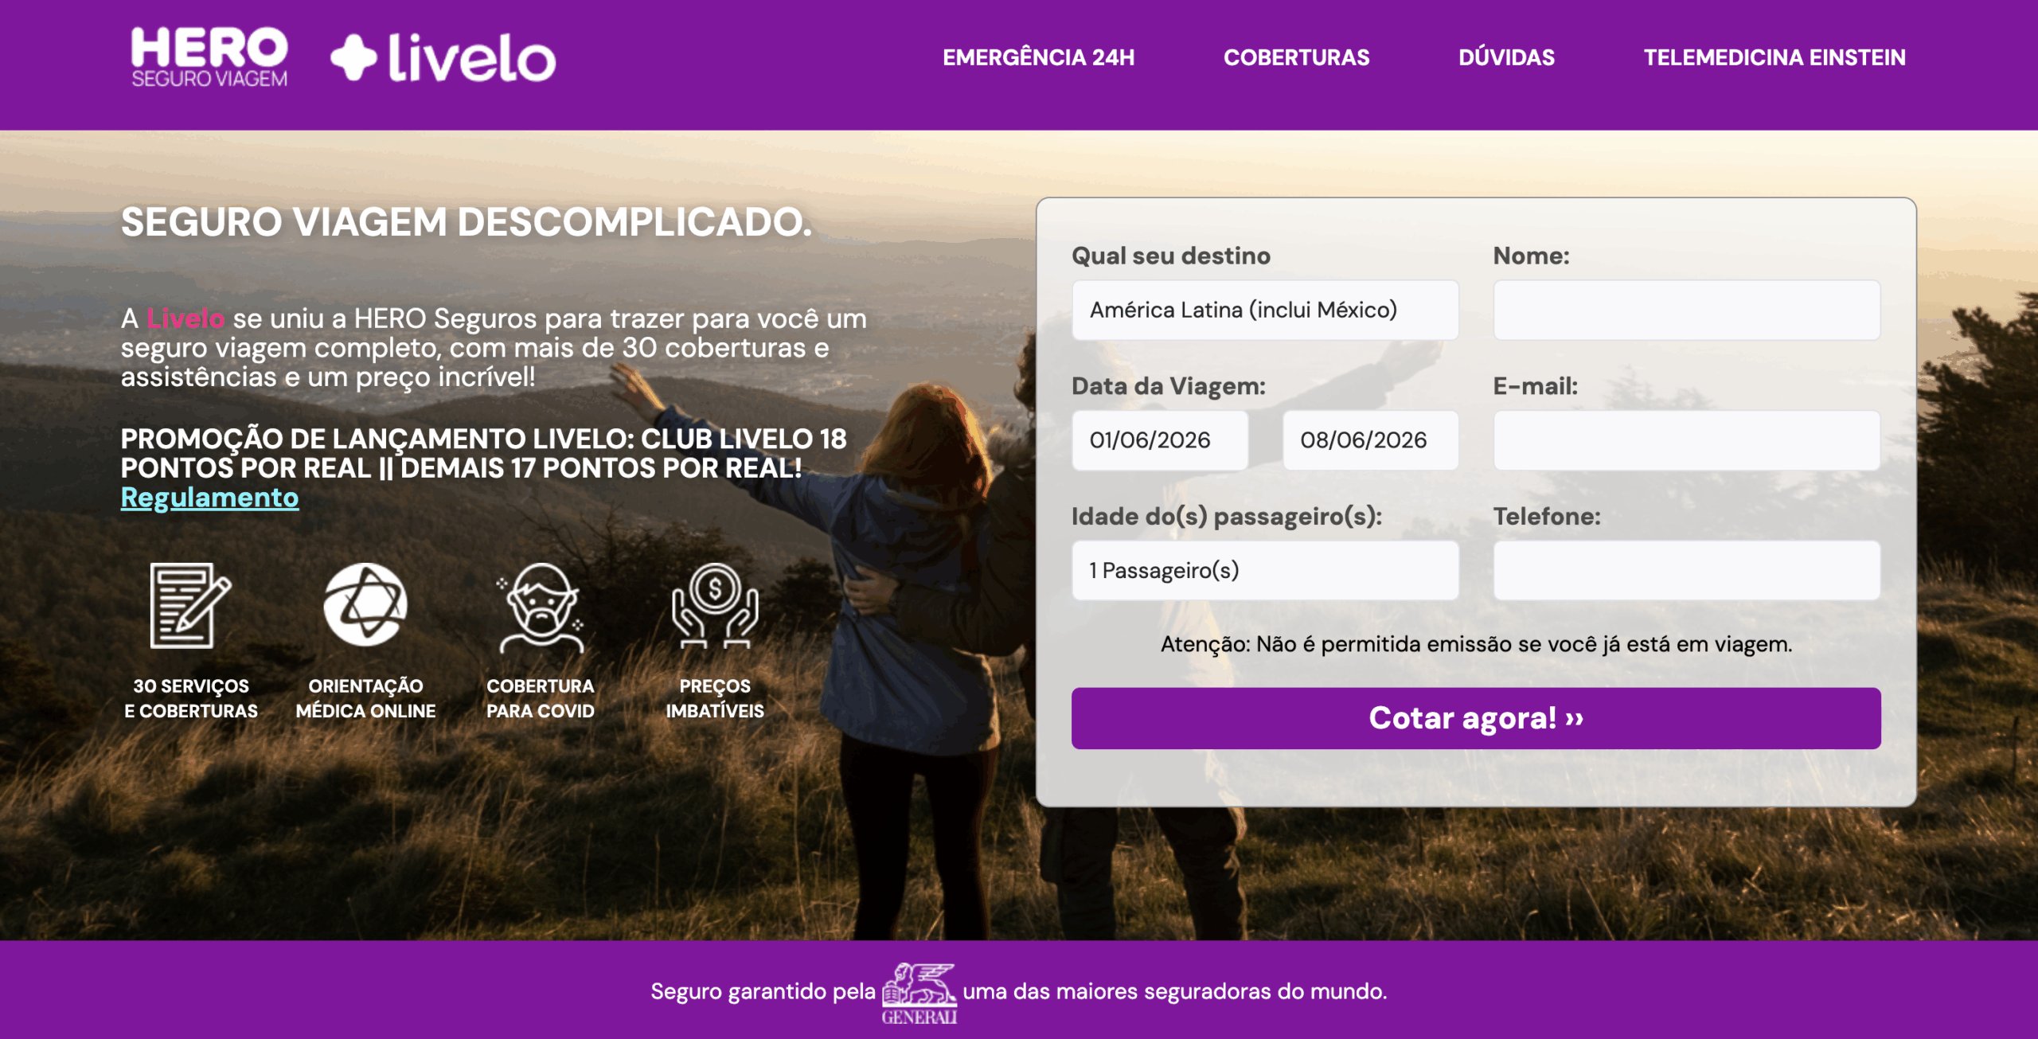Focus the E-mail input field

click(x=1687, y=440)
